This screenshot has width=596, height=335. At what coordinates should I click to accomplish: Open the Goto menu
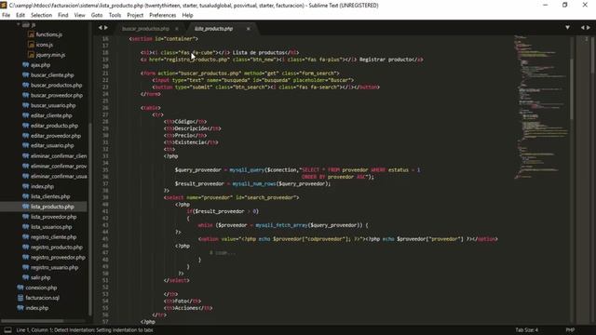pos(97,15)
